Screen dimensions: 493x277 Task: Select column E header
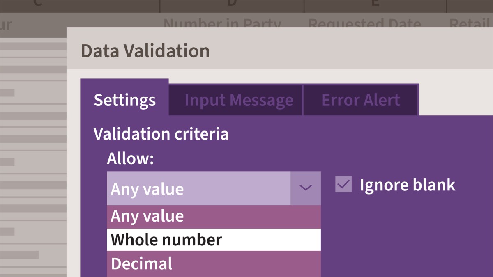coord(375,5)
